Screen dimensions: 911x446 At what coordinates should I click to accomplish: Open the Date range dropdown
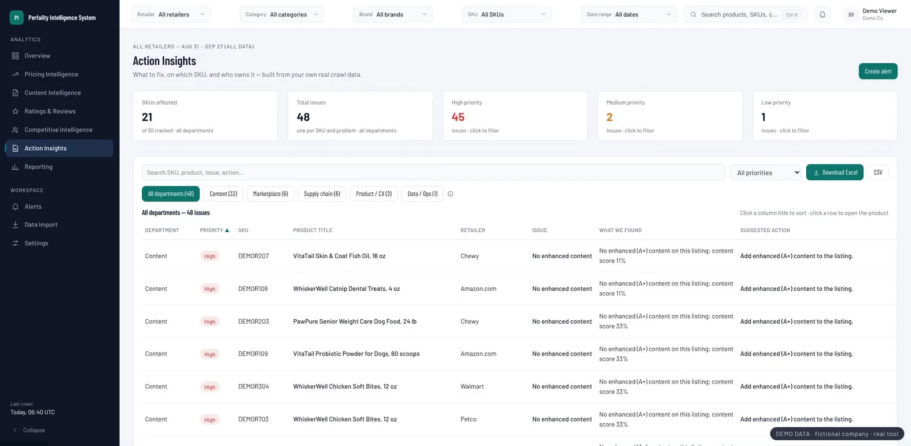point(629,14)
